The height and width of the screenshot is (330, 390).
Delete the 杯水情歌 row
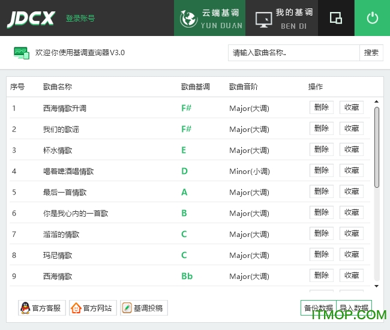coord(322,149)
